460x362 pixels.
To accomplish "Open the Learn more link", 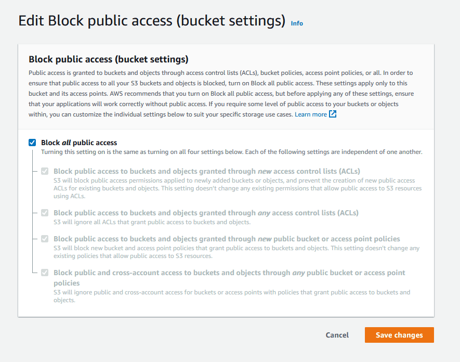I will pyautogui.click(x=311, y=114).
